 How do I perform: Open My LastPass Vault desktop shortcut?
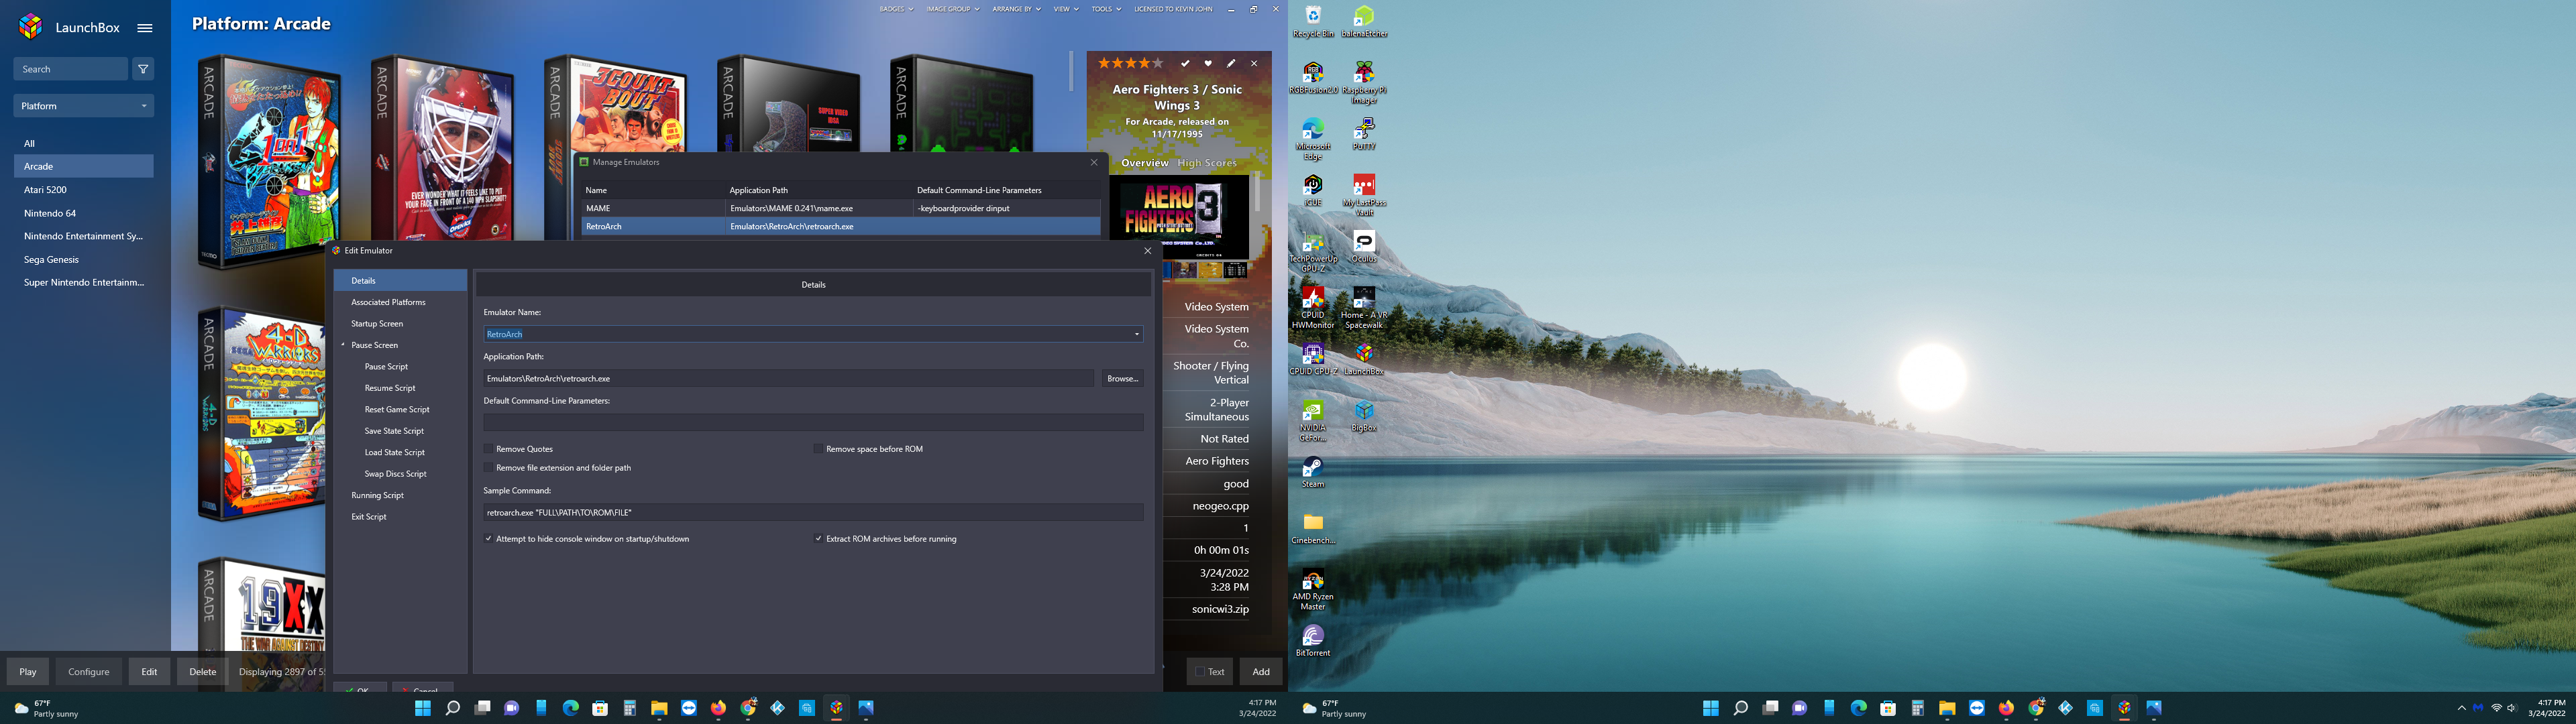click(1364, 195)
